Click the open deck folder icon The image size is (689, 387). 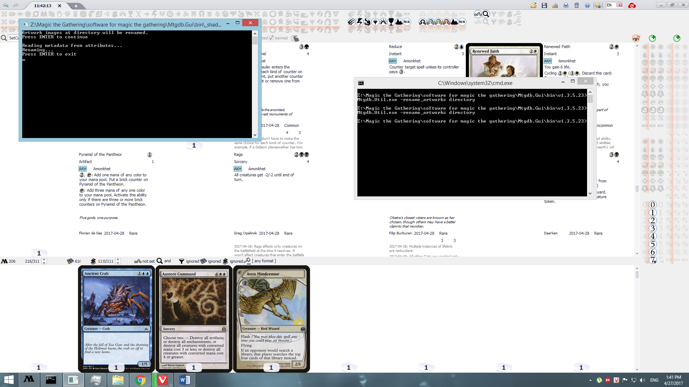[533, 5]
